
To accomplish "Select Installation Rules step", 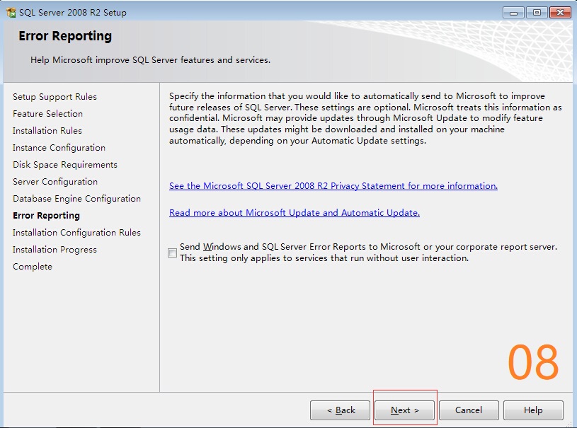I will tap(47, 131).
